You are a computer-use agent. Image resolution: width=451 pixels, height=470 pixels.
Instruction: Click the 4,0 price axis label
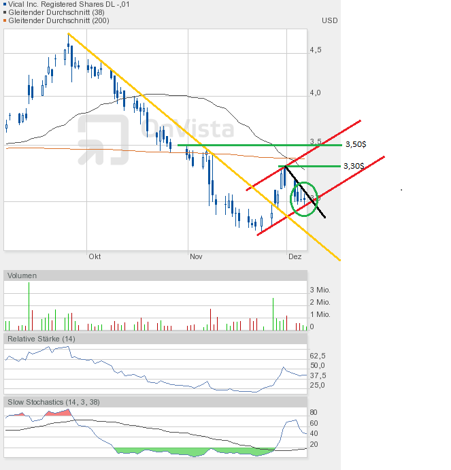click(315, 93)
